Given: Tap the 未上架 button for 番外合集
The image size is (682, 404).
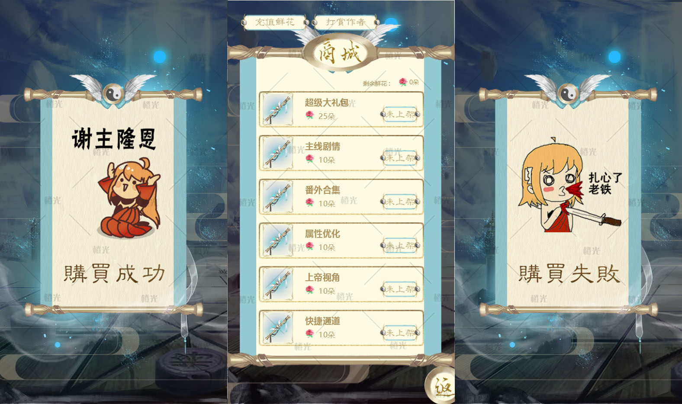Looking at the screenshot, I should (x=400, y=202).
